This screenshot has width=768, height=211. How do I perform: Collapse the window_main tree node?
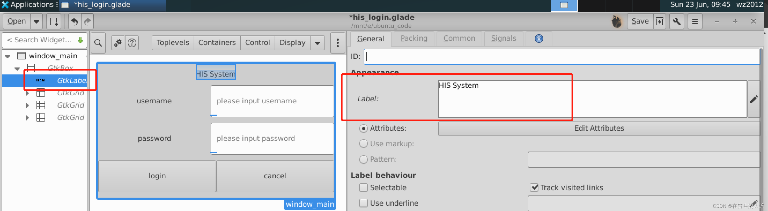(8, 56)
